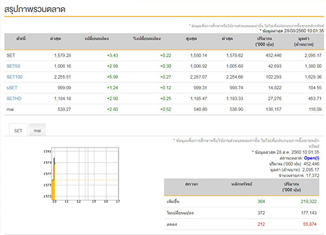Open the SET100 index link
Screen dimensions: 326x235
(14, 77)
